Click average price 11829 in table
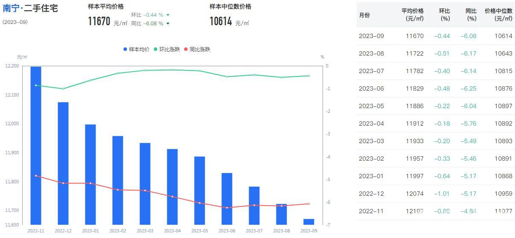Viewport: 515px width, 238px height. (x=415, y=88)
